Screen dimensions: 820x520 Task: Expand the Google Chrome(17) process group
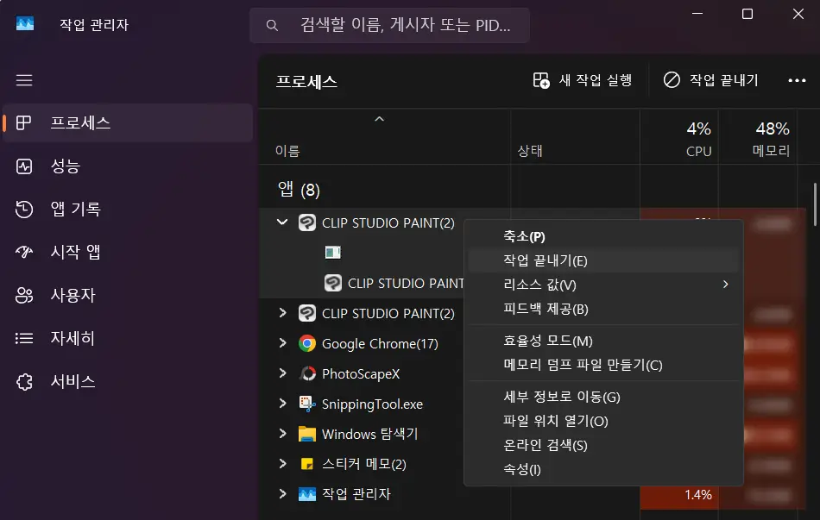tap(281, 343)
